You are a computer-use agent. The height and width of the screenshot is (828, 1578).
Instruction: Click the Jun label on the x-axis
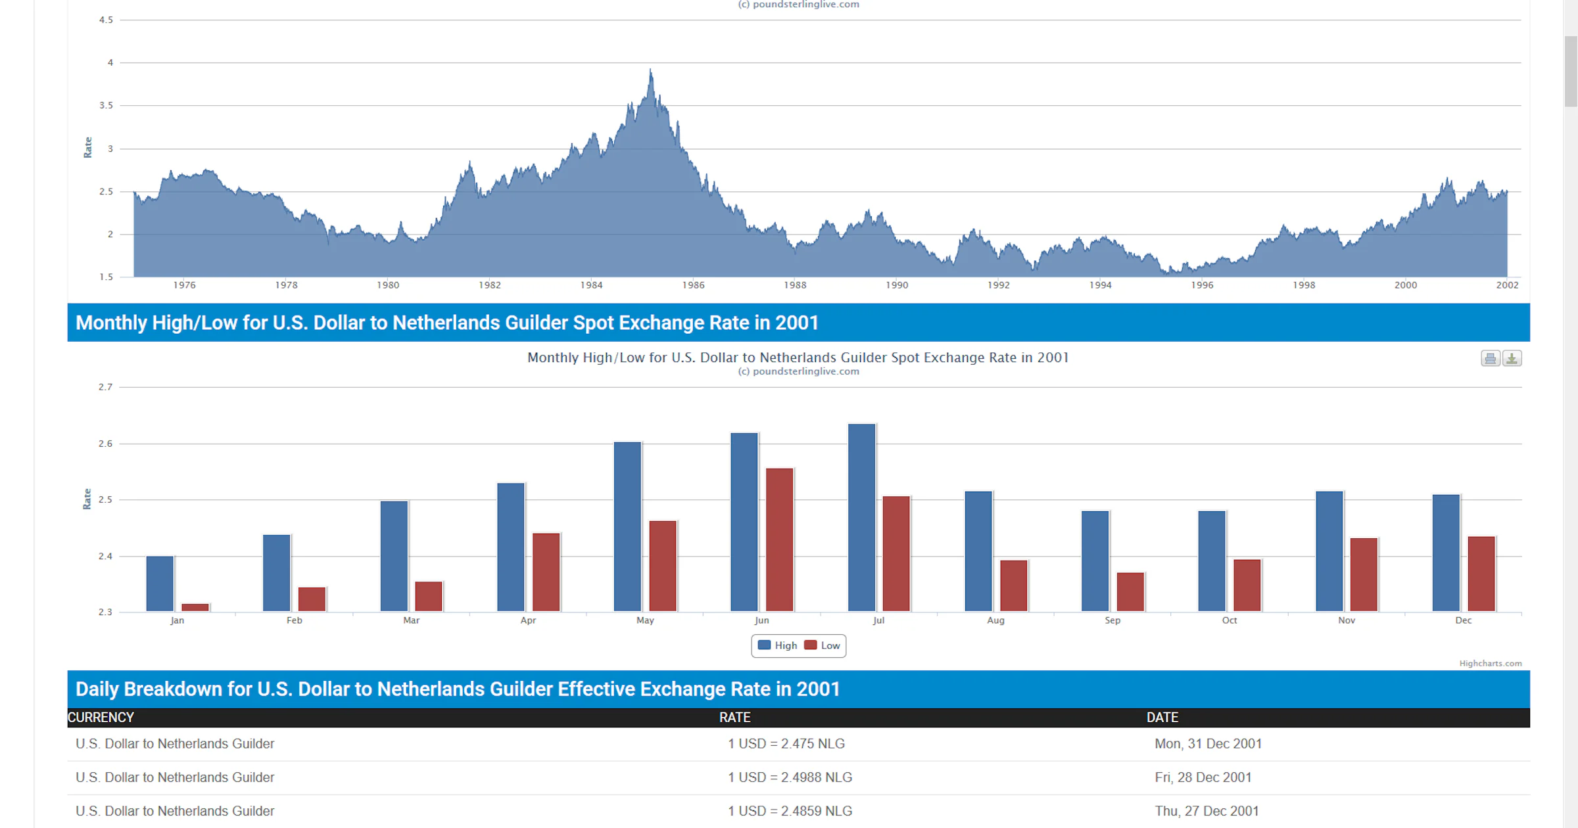pos(762,620)
